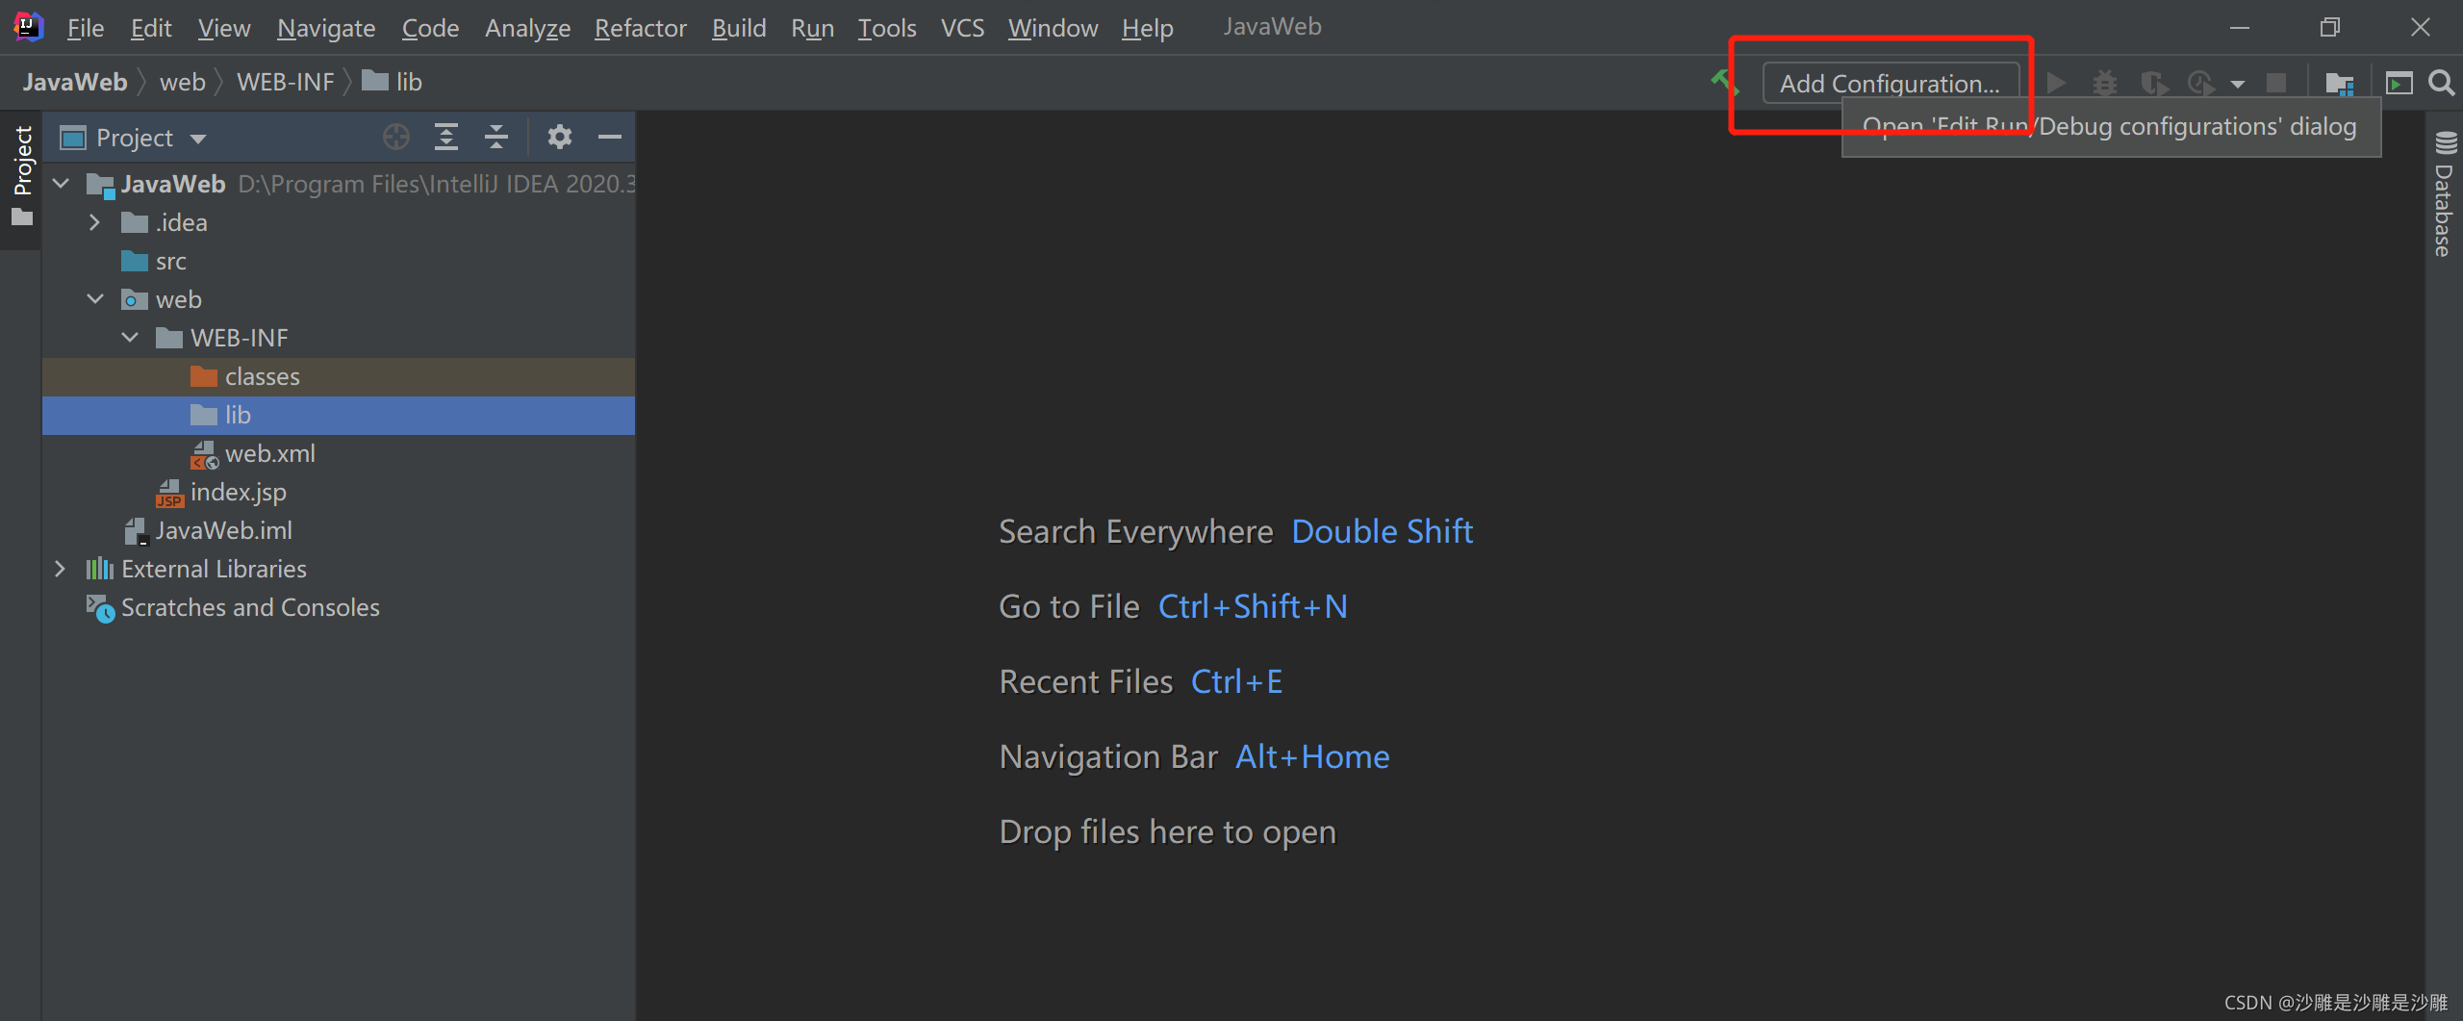Open the Code menu
Viewport: 2463px width, 1021px height.
click(x=430, y=28)
